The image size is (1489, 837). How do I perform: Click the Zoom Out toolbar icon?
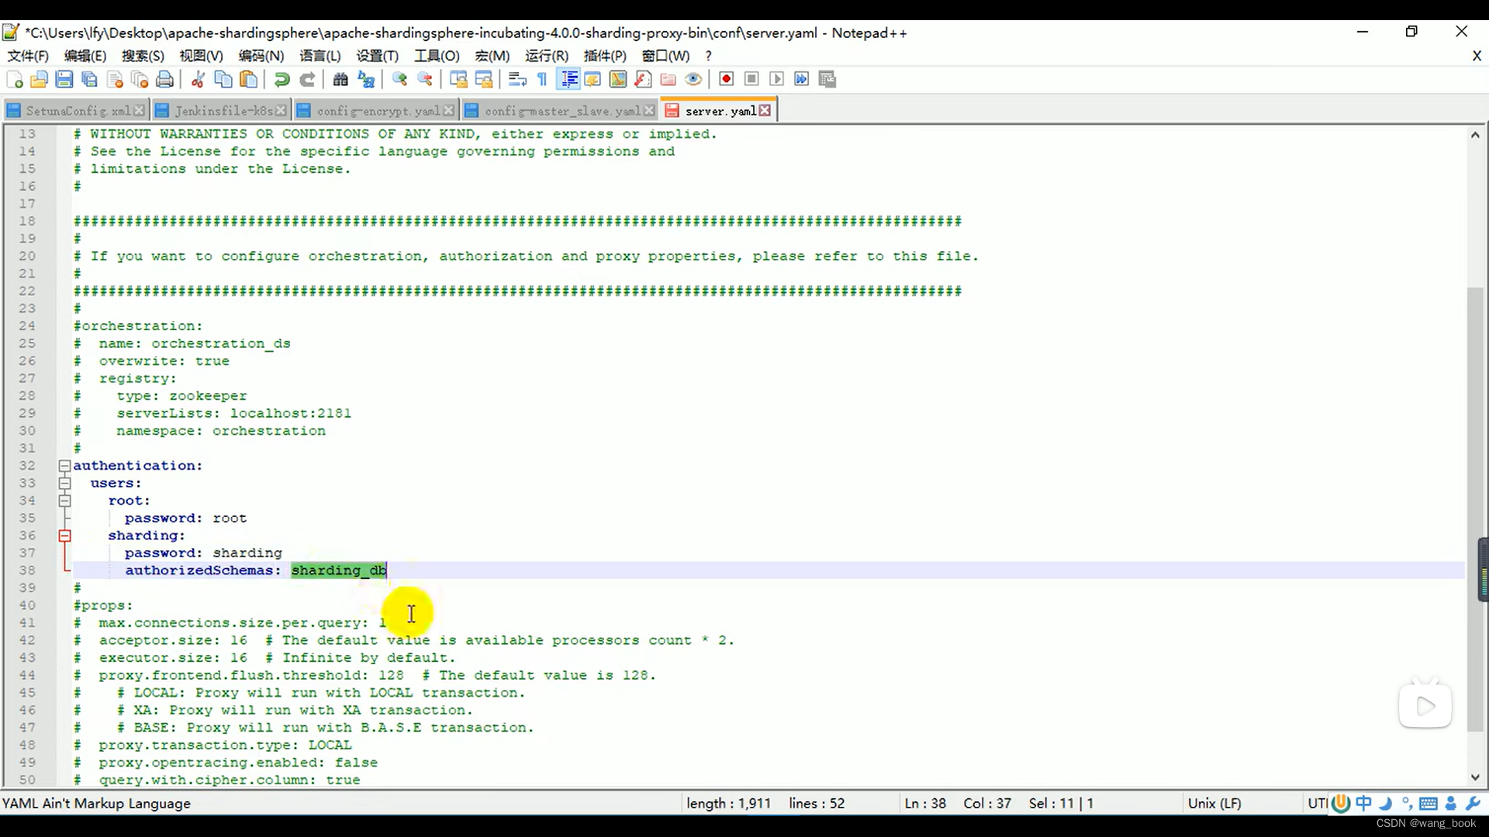coord(425,79)
